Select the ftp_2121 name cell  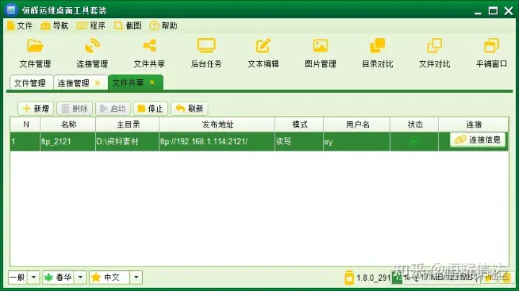click(x=68, y=141)
